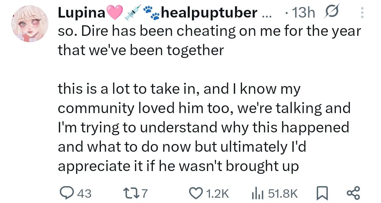Image resolution: width=381 pixels, height=203 pixels.
Task: Click the 43 replies count
Action: click(84, 193)
